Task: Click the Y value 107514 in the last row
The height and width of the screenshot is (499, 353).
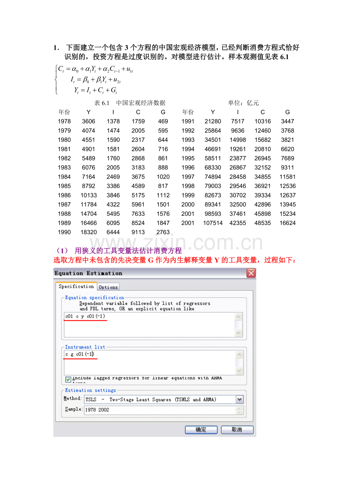Action: pos(213,223)
